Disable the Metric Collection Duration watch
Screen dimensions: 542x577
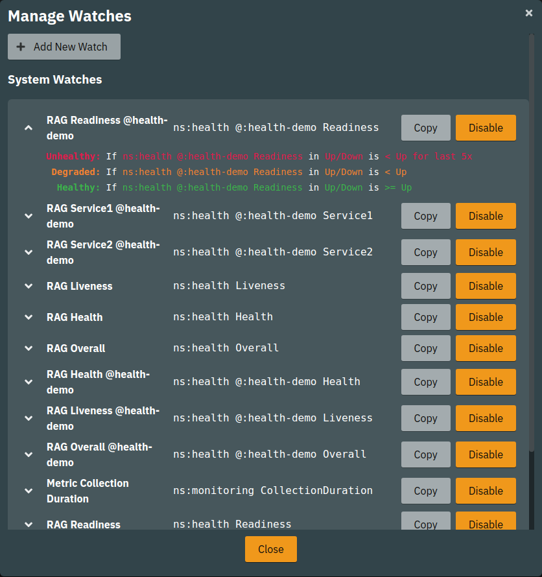click(x=486, y=491)
